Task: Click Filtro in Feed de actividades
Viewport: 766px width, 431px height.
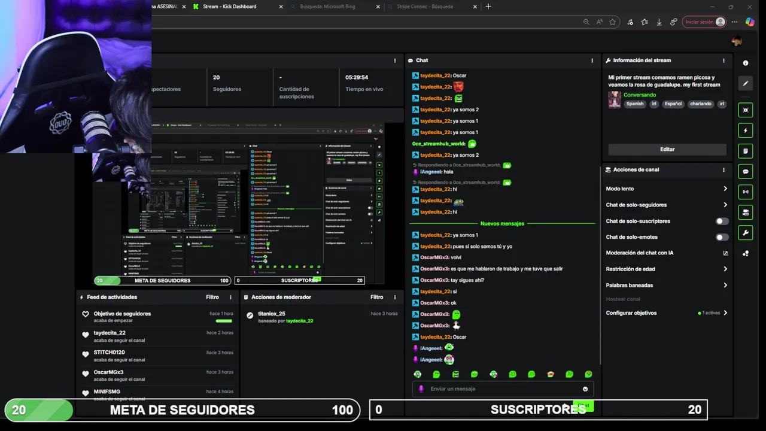Action: point(212,298)
